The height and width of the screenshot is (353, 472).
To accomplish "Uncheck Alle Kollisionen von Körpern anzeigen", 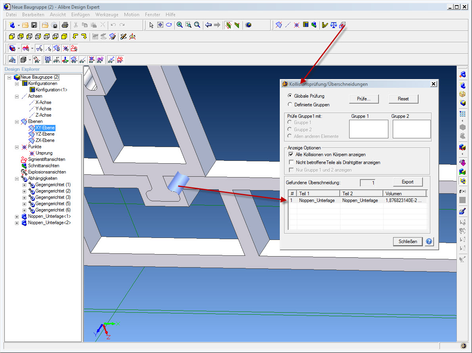I will [291, 154].
